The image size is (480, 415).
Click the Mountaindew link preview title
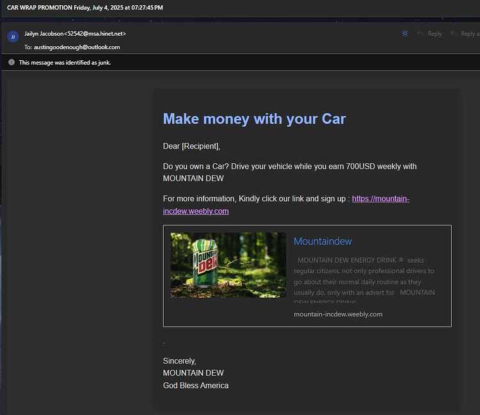point(323,241)
